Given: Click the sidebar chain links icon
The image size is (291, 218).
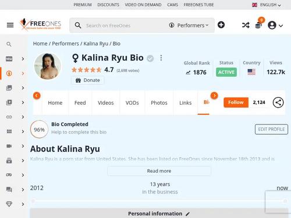Looking at the screenshot, I should [9, 117].
